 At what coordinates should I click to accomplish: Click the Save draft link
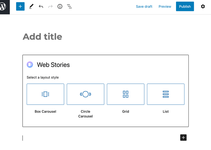[x=144, y=6]
